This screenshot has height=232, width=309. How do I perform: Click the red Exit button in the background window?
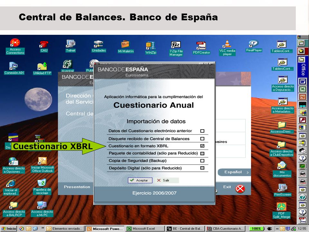click(x=240, y=189)
